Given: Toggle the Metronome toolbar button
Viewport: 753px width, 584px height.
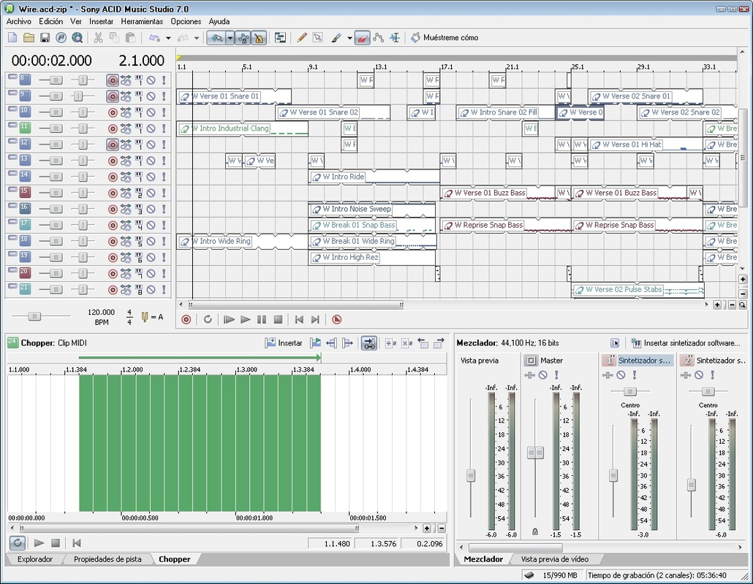Looking at the screenshot, I should click(260, 37).
